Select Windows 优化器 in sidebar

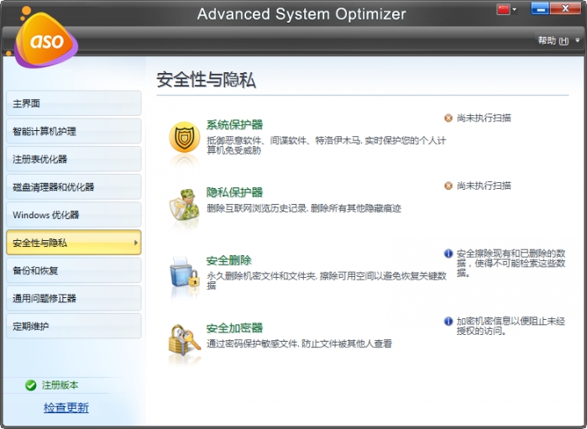tap(74, 215)
